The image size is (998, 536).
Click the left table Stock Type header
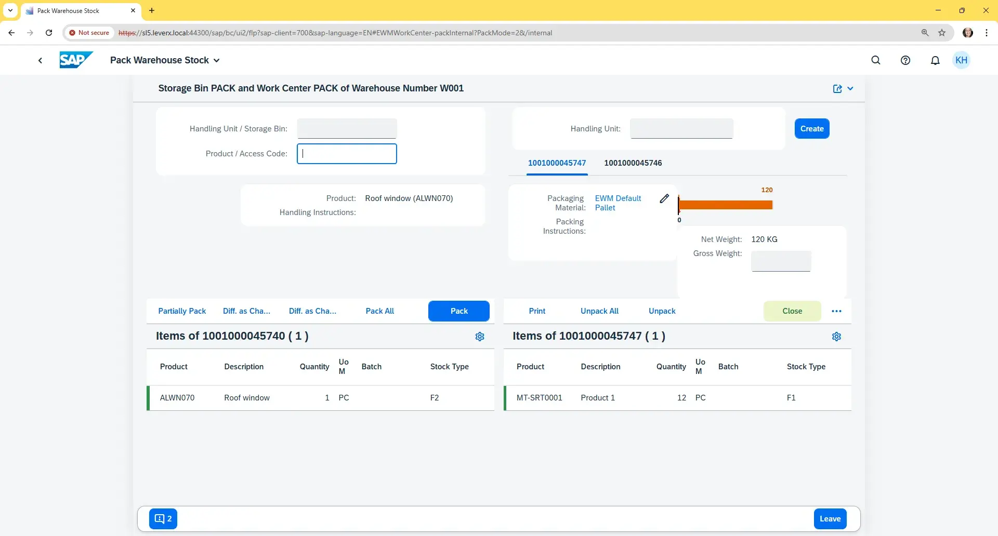449,367
